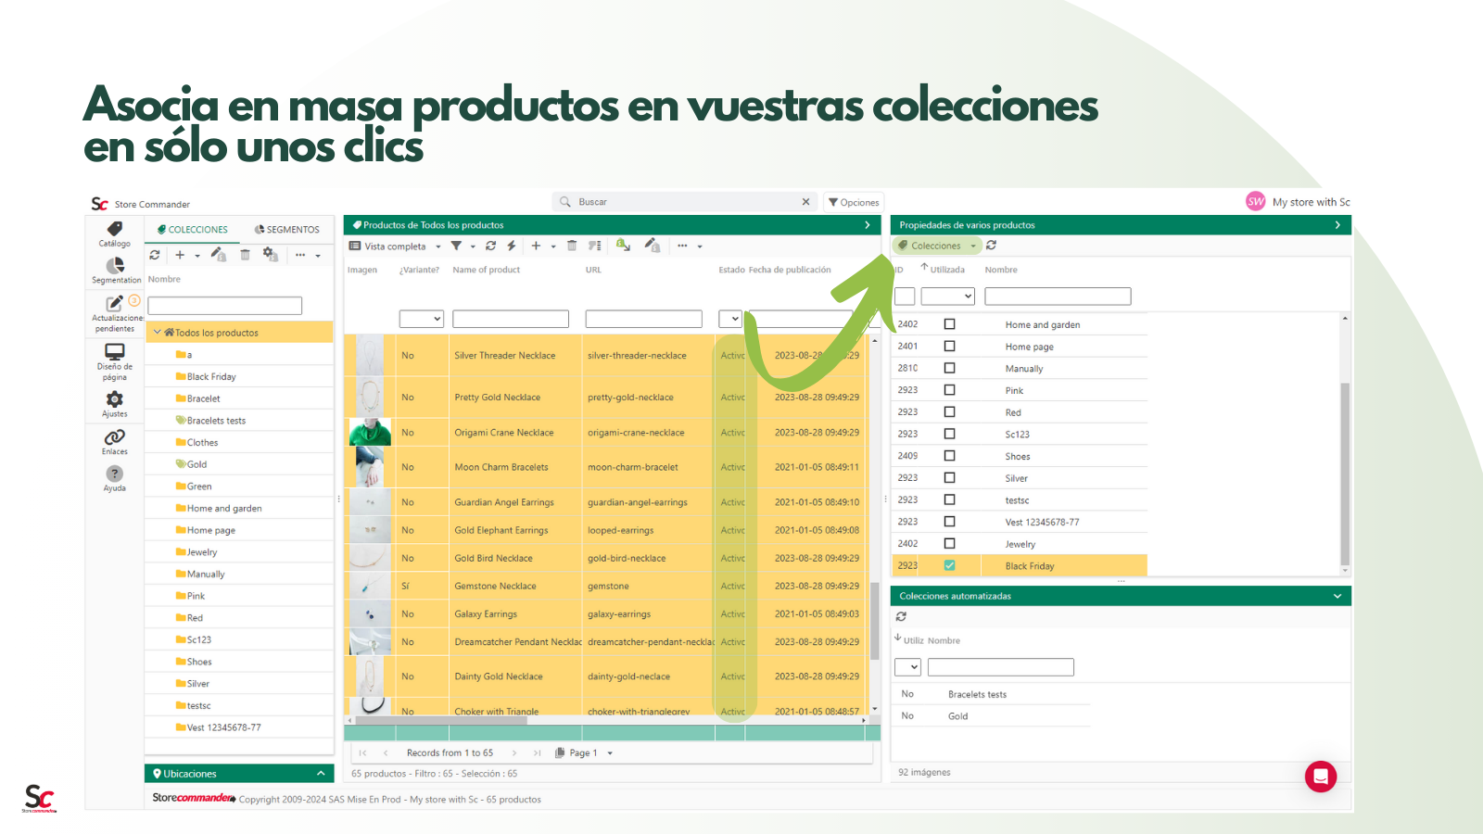Image resolution: width=1483 pixels, height=834 pixels.
Task: Click lightning bolt quick action icon
Action: 512,246
